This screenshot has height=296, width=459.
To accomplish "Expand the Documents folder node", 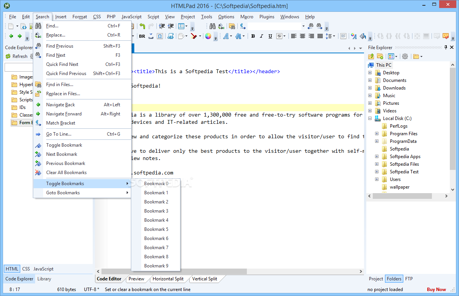I will point(370,80).
